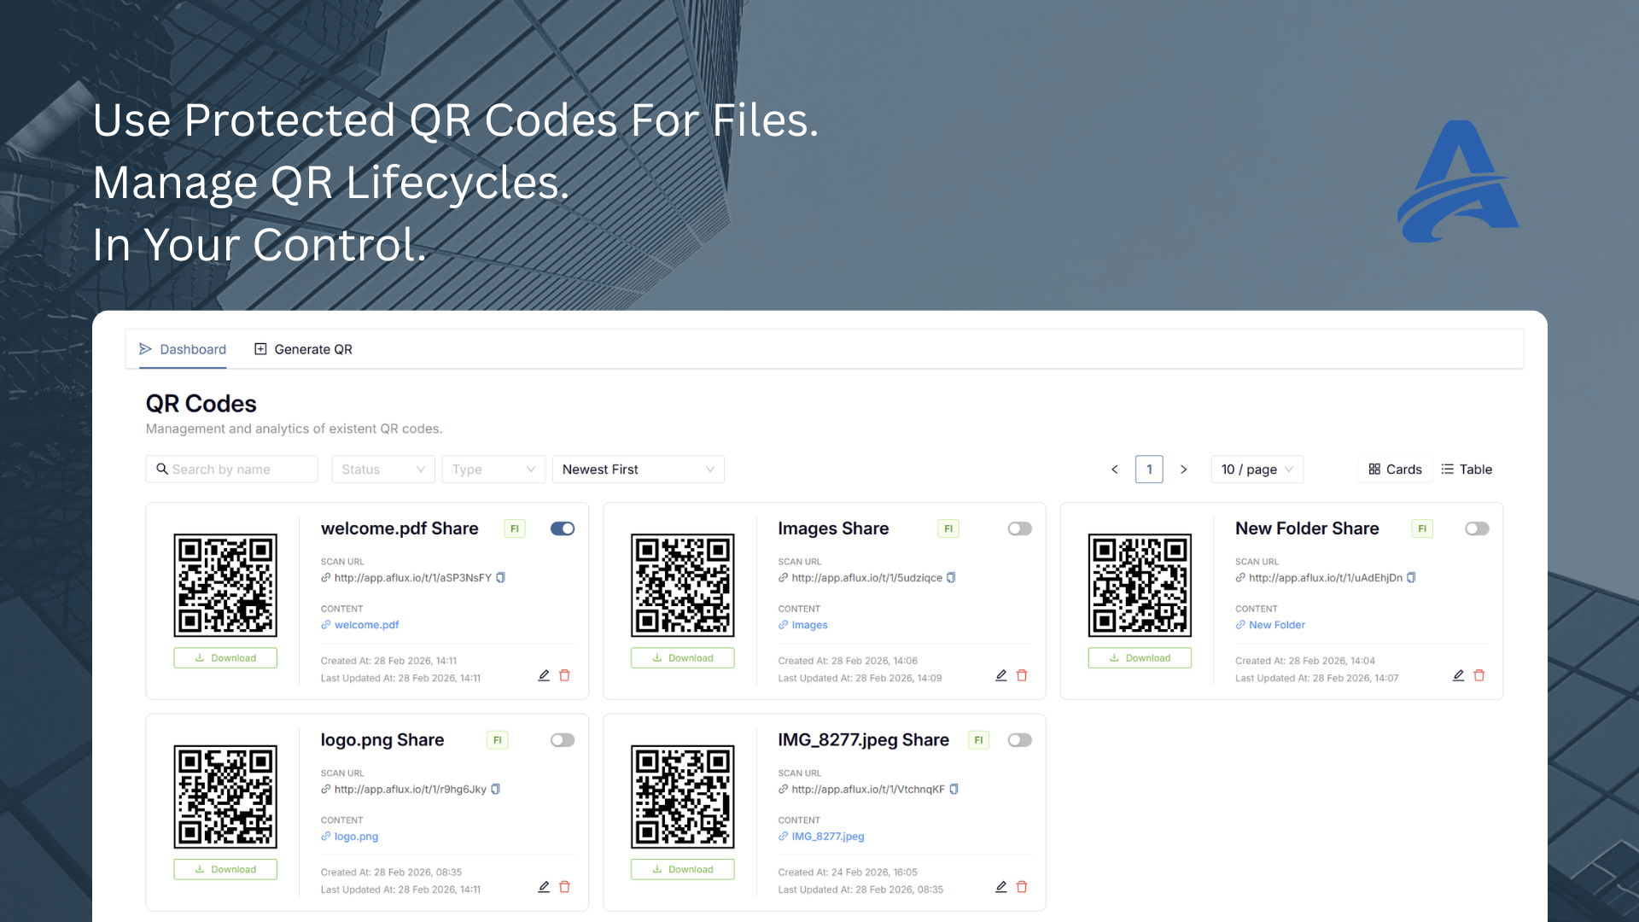Go to next page arrow

[1183, 470]
